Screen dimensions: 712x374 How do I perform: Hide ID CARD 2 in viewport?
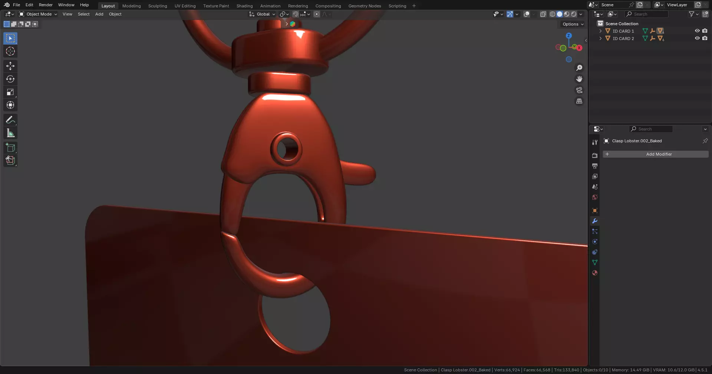pyautogui.click(x=697, y=39)
